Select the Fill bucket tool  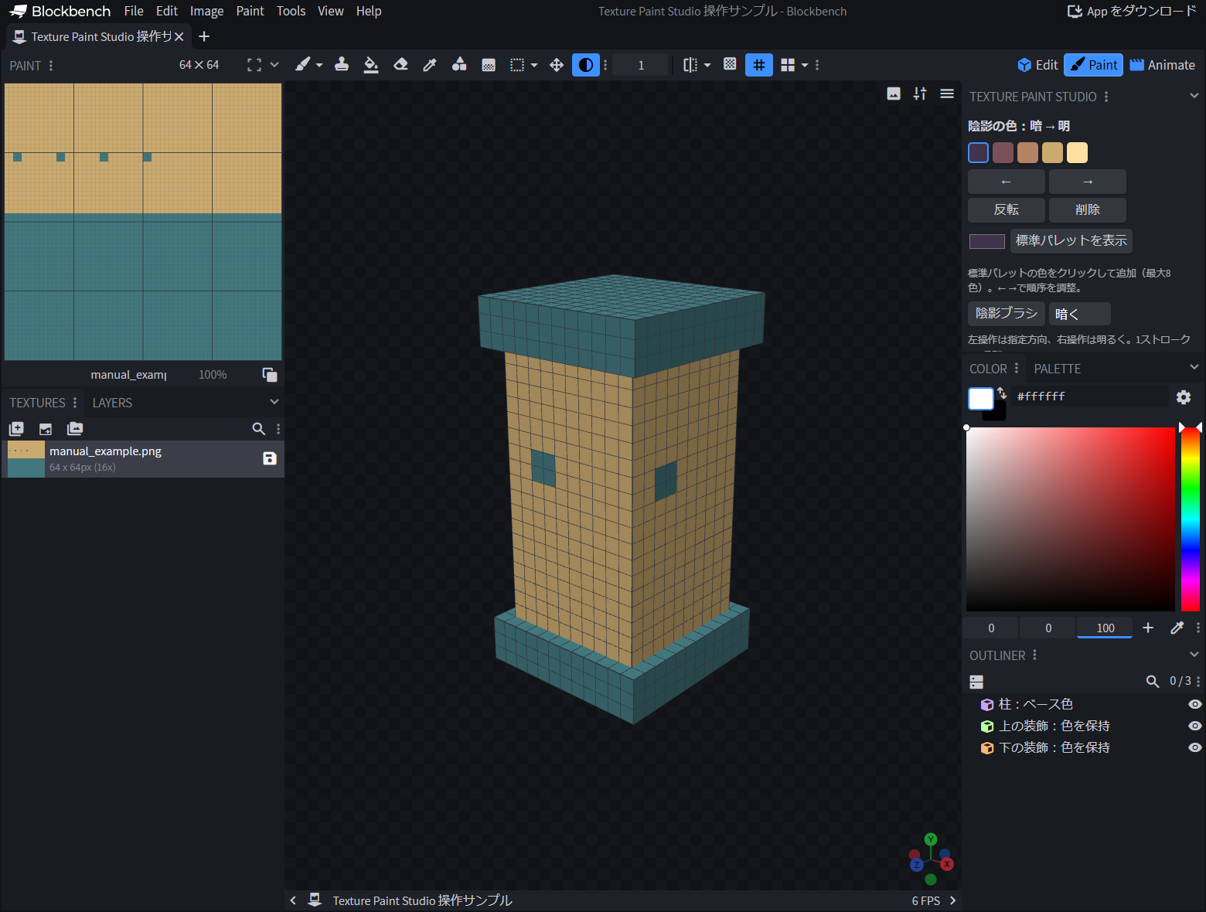(371, 65)
